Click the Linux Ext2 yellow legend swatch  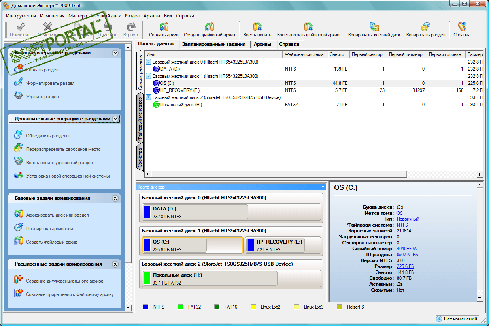[x=253, y=307]
